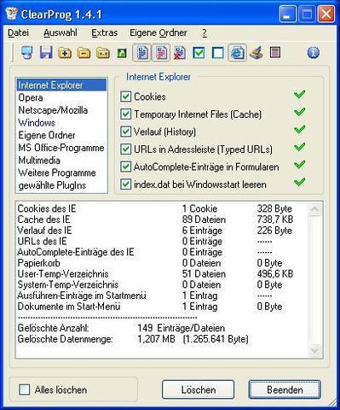Click the blue document toolbar icon

pyautogui.click(x=142, y=53)
